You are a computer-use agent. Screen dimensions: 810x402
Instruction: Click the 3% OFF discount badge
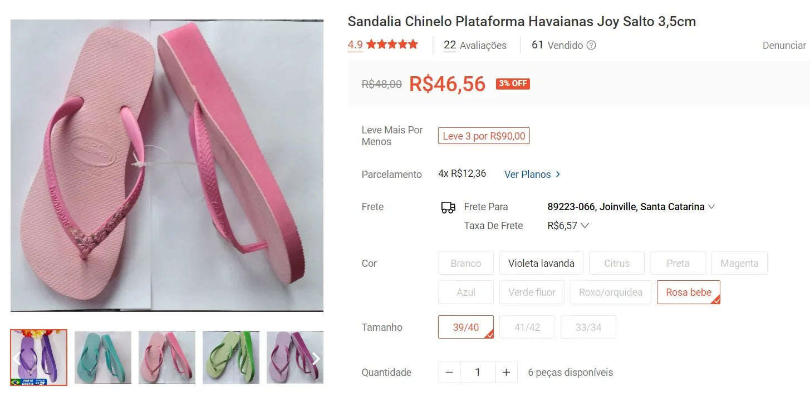tap(513, 83)
